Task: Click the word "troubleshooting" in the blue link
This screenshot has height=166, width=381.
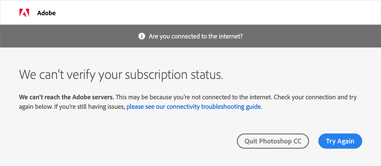Action: (x=222, y=107)
